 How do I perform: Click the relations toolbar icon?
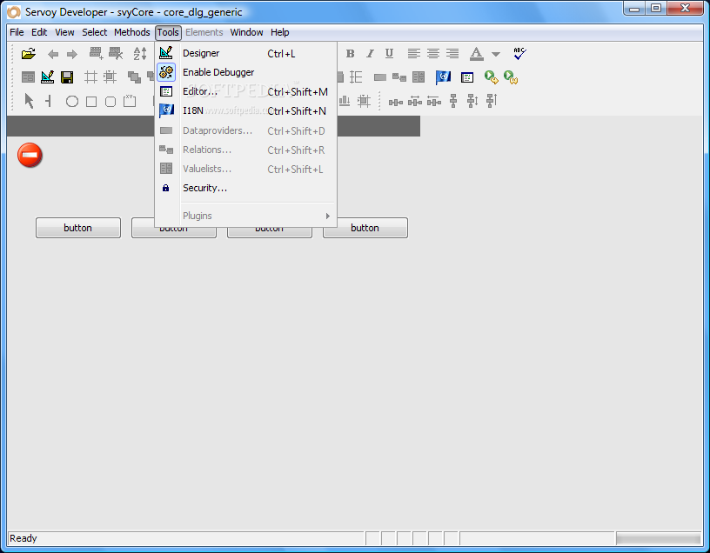coord(399,77)
